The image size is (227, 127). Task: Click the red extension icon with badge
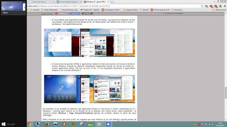point(216,6)
